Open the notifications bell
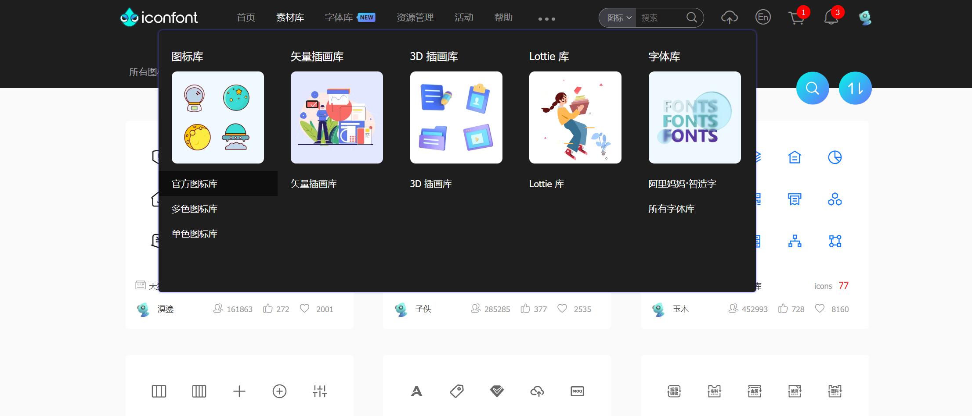Image resolution: width=972 pixels, height=416 pixels. (831, 18)
